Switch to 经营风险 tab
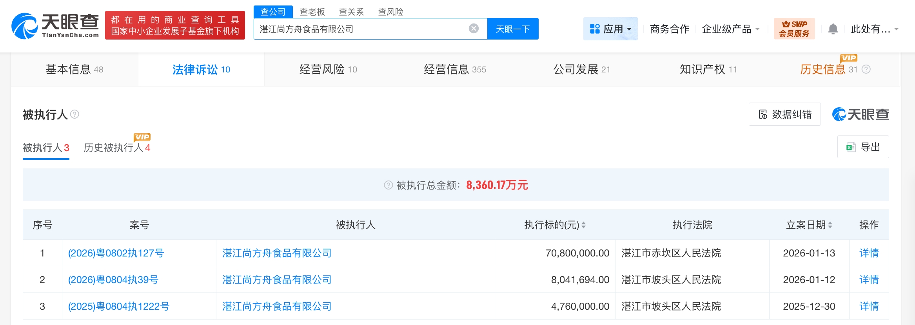The width and height of the screenshot is (915, 325). [x=328, y=70]
